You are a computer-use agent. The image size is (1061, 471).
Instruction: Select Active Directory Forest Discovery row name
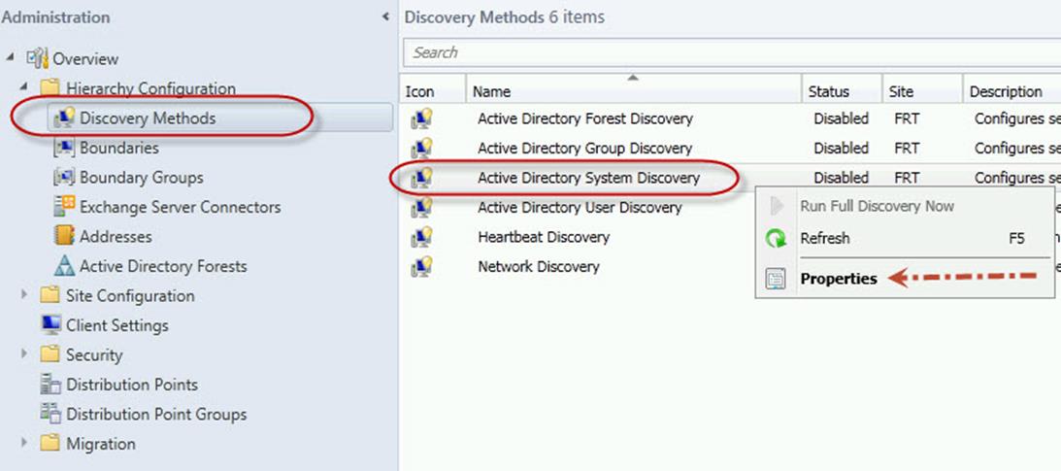(585, 118)
